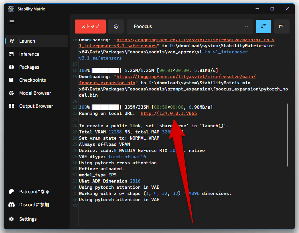The width and height of the screenshot is (299, 233).
Task: Minimize the Stability Matrix window
Action: tap(257, 9)
